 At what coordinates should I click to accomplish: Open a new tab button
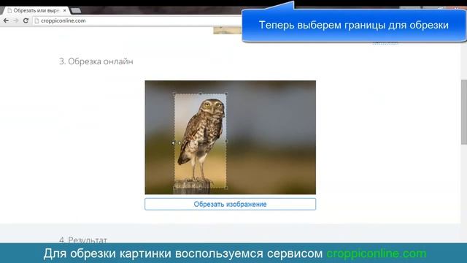pyautogui.click(x=76, y=11)
